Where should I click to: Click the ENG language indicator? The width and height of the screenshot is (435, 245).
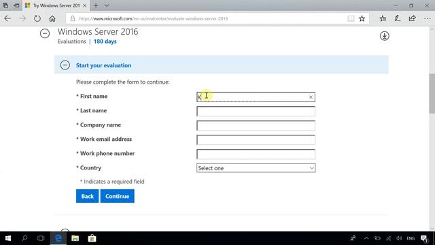pyautogui.click(x=411, y=238)
